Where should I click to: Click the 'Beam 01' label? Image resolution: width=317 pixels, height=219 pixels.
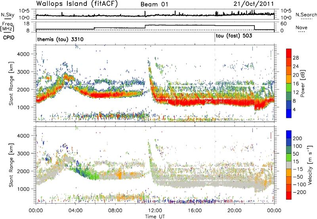point(154,4)
